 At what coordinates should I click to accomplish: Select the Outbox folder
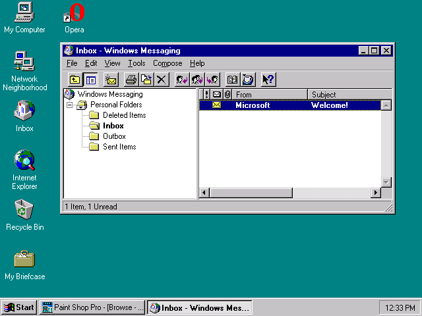[x=114, y=136]
